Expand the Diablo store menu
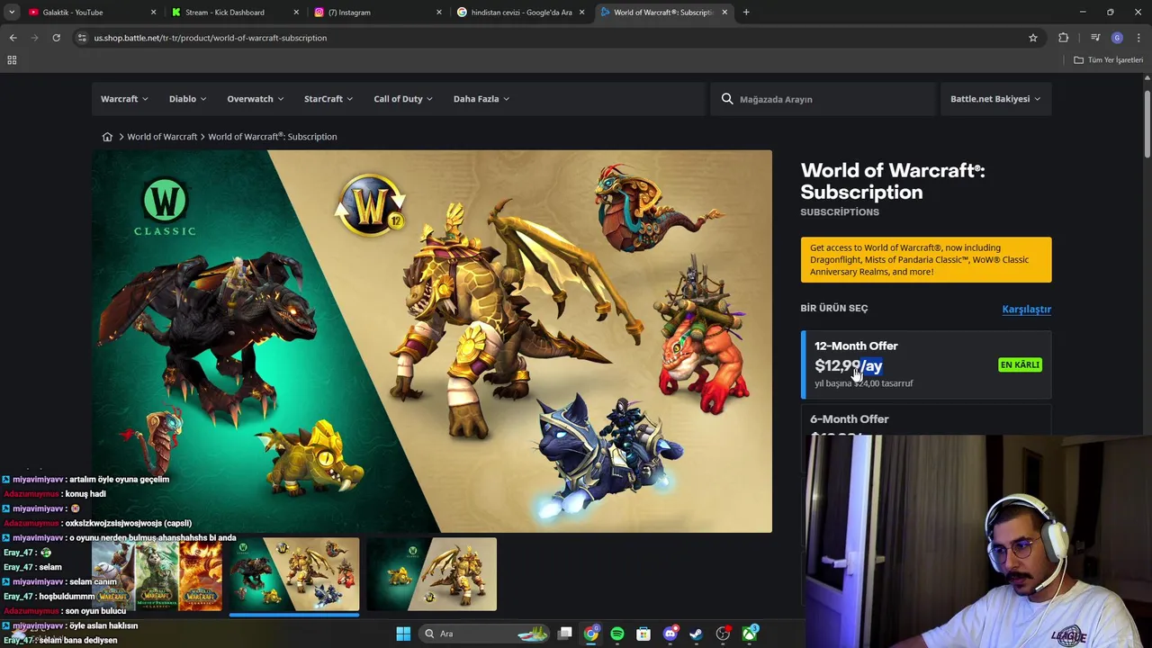Image resolution: width=1152 pixels, height=648 pixels. (x=187, y=99)
